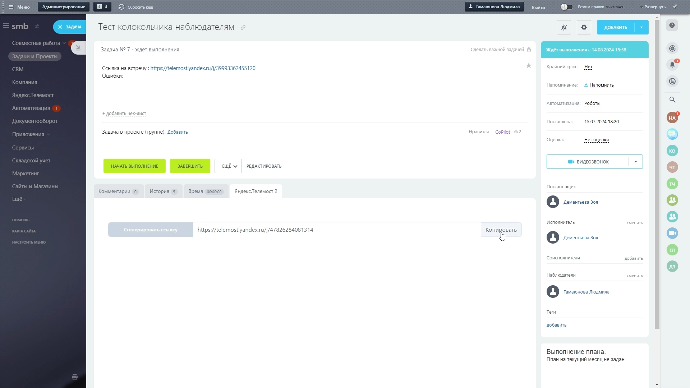Click the notifications bell icon in the right sidebar
This screenshot has height=388, width=690.
click(x=672, y=65)
